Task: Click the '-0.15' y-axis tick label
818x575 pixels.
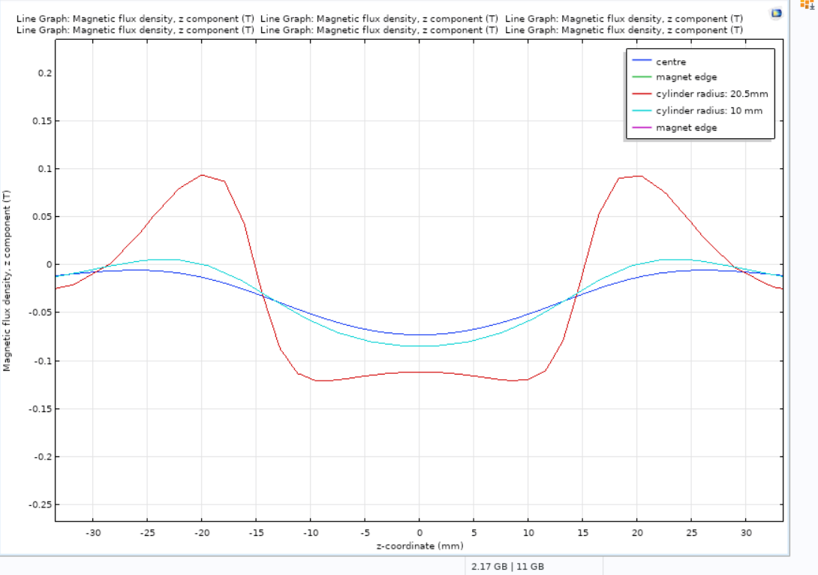Action: [x=41, y=408]
